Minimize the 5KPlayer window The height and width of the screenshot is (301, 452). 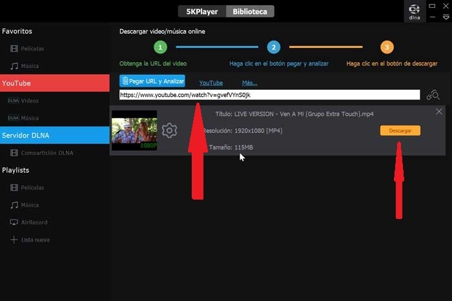click(433, 17)
